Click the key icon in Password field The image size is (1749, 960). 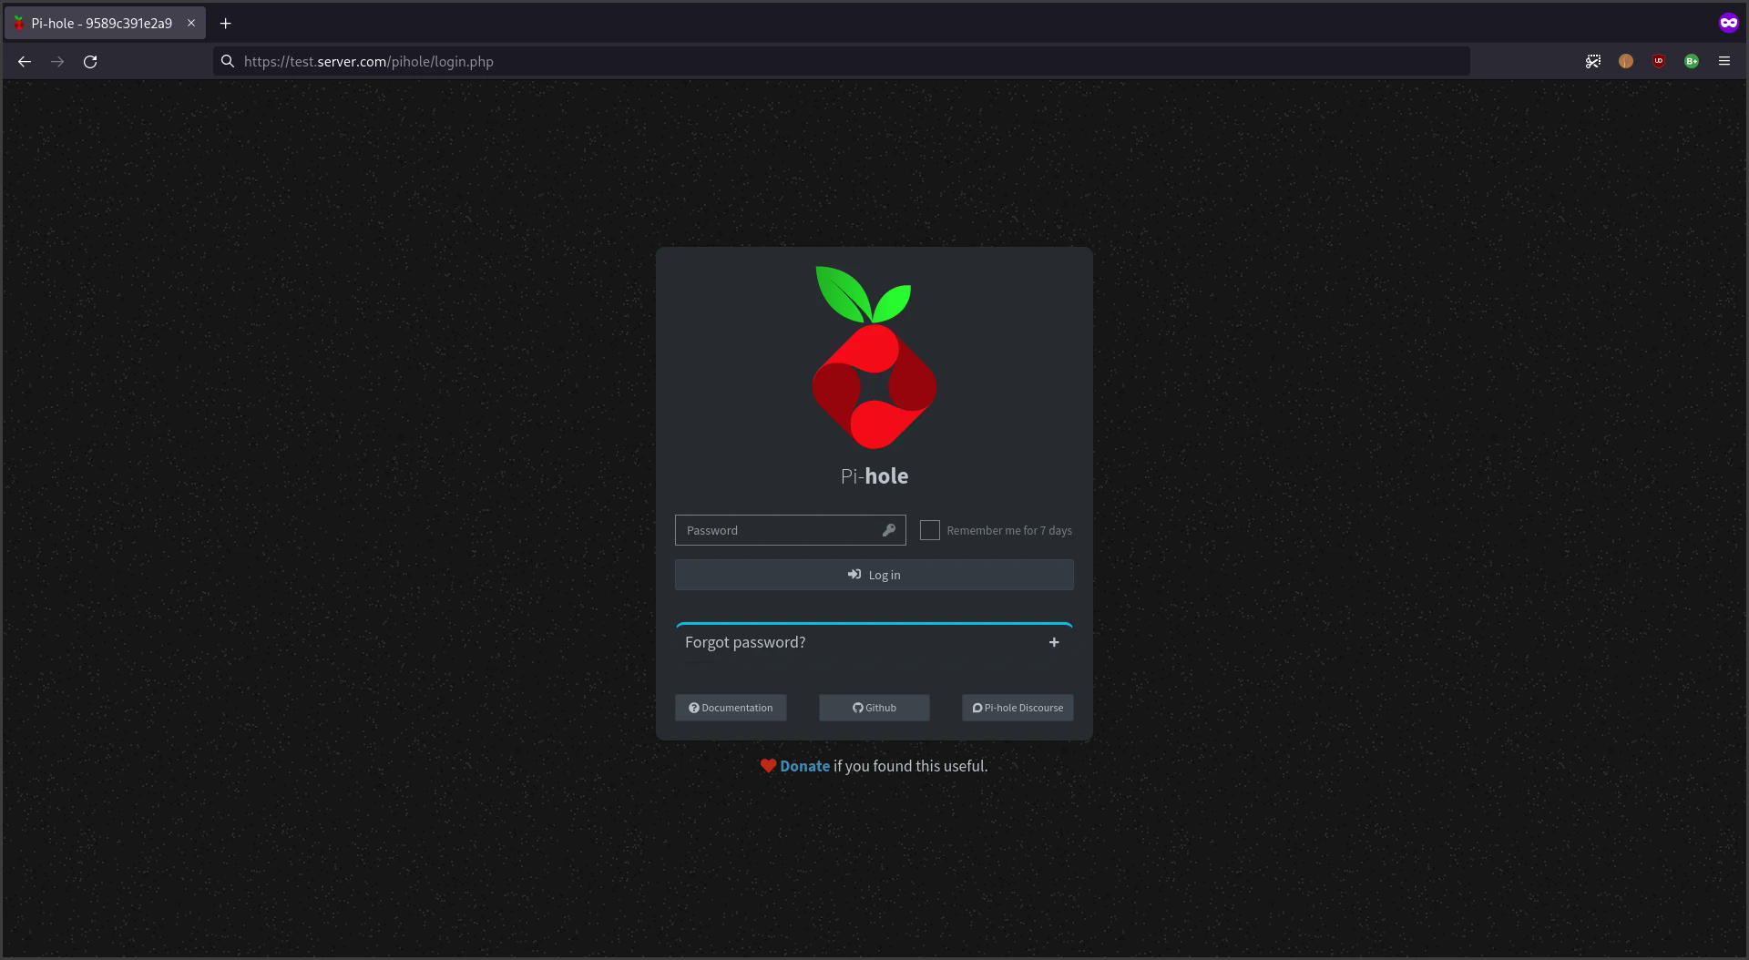tap(889, 530)
